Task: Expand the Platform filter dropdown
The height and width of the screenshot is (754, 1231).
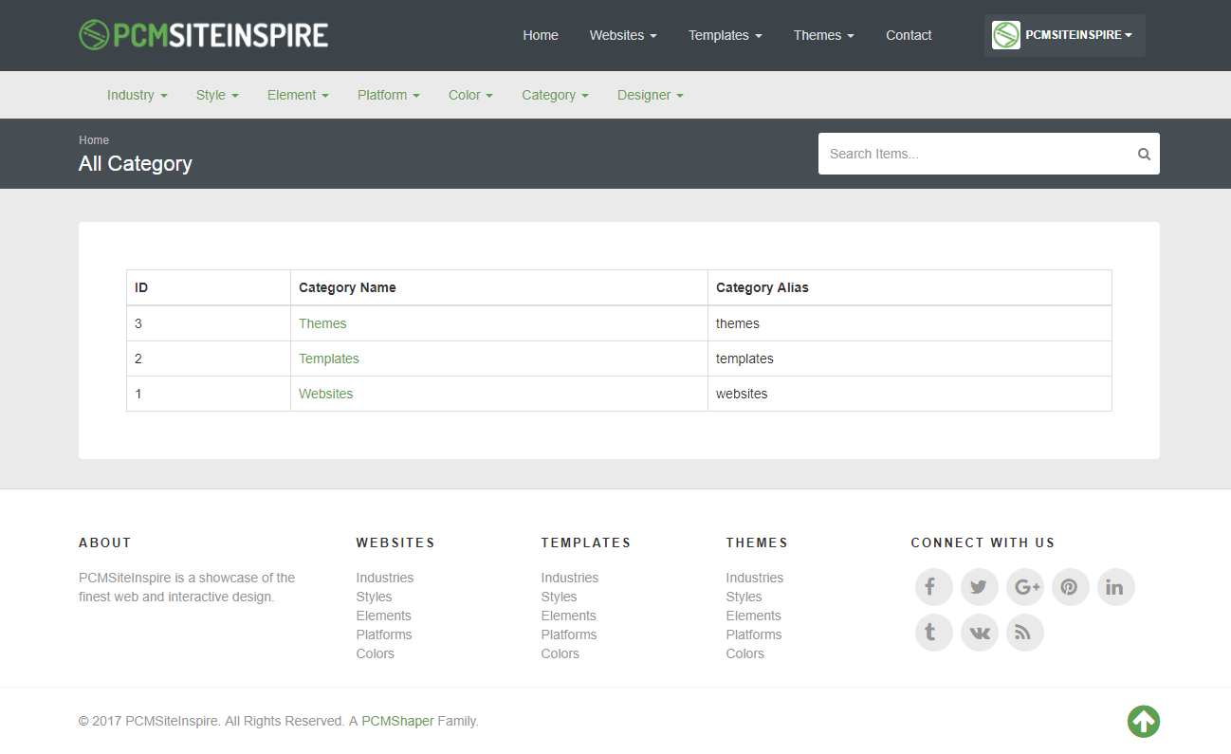Action: [x=388, y=95]
